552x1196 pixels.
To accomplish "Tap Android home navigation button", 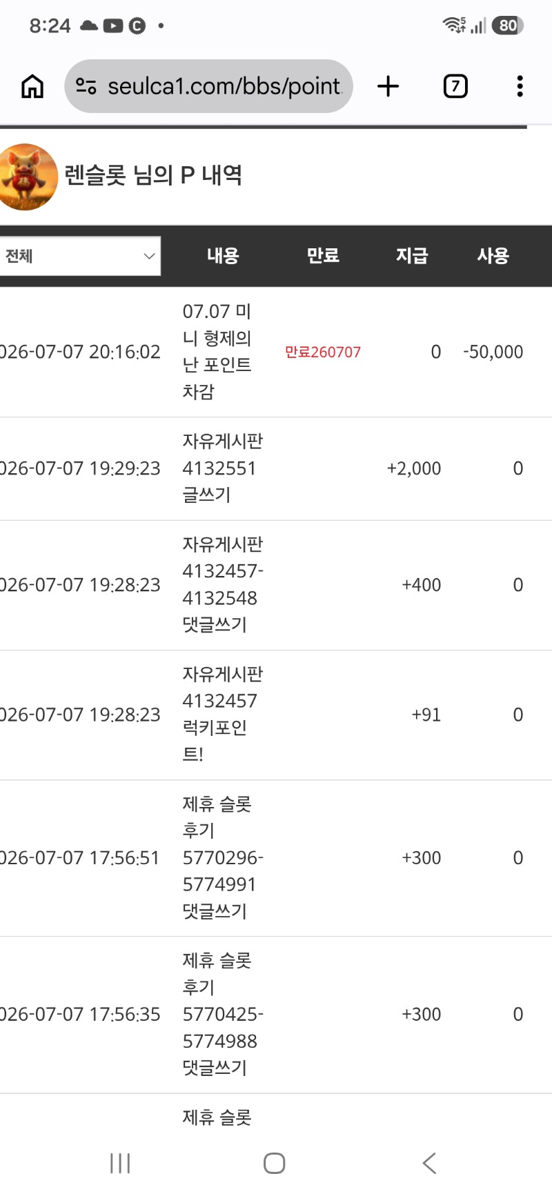I will point(275,1163).
